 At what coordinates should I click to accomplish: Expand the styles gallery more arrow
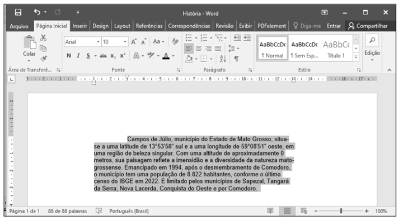pyautogui.click(x=356, y=57)
